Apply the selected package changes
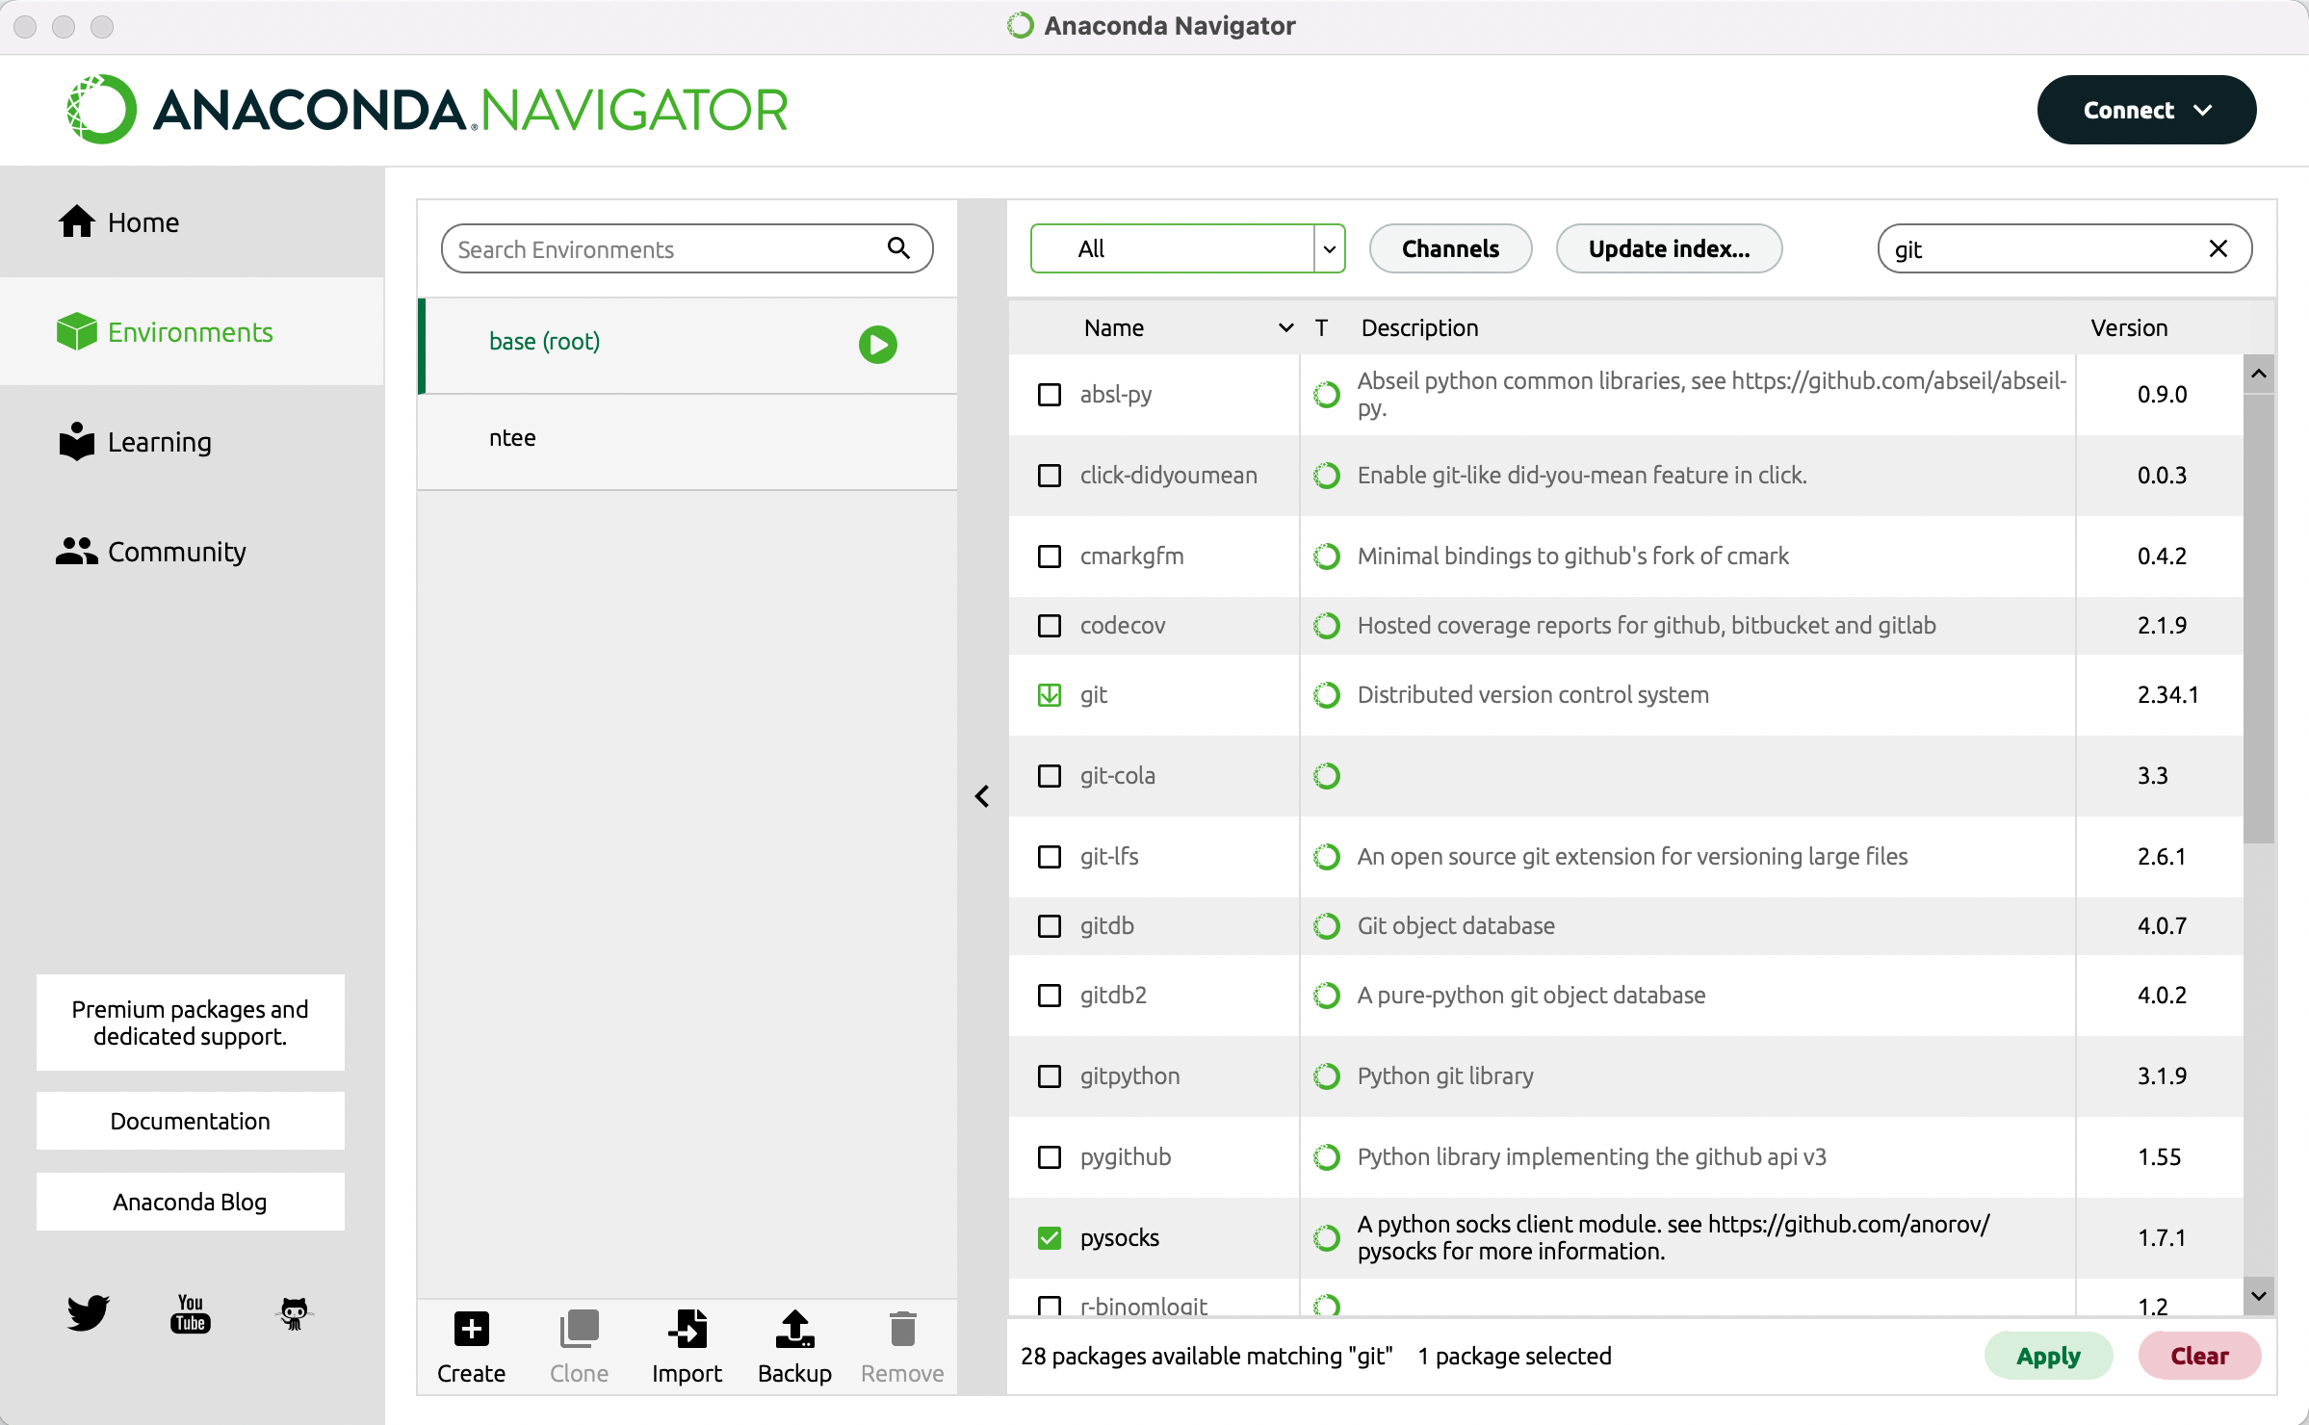 2048,1356
